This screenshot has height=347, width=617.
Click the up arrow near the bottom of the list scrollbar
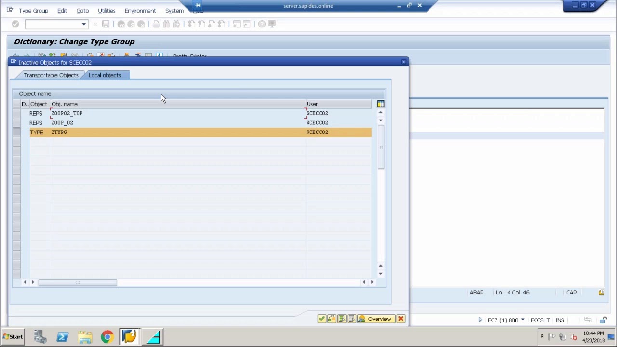coord(381,266)
